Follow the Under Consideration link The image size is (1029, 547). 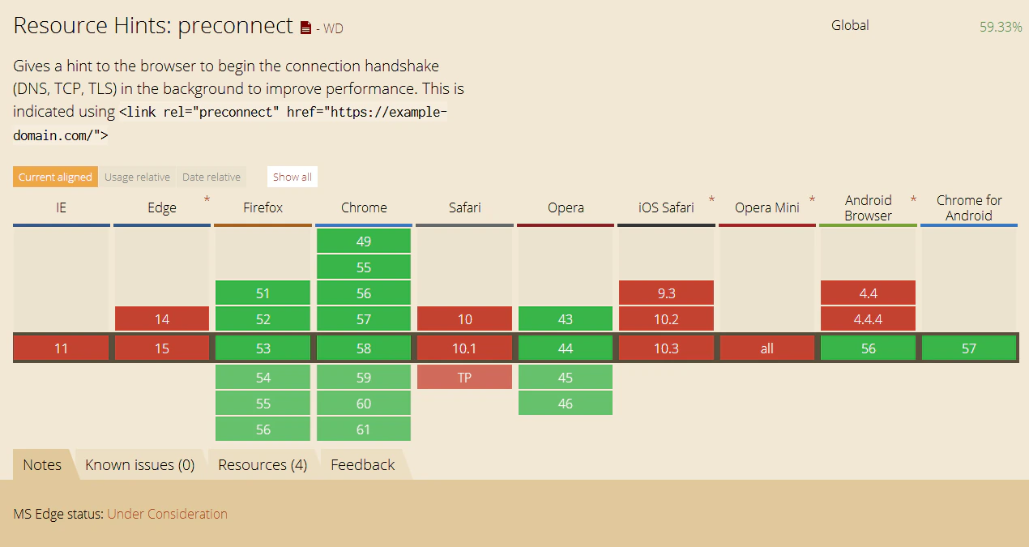point(167,514)
